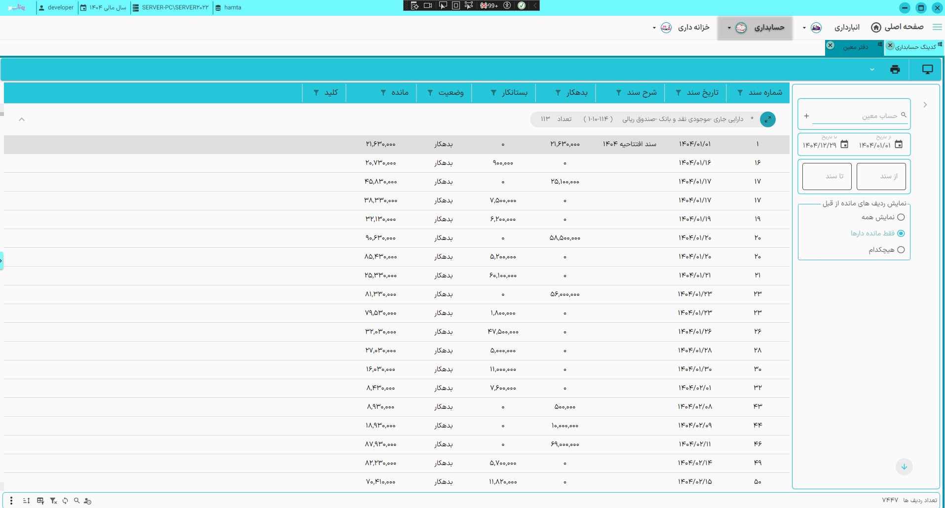Click the user history icon in bottom bar
The width and height of the screenshot is (945, 508).
(x=88, y=501)
